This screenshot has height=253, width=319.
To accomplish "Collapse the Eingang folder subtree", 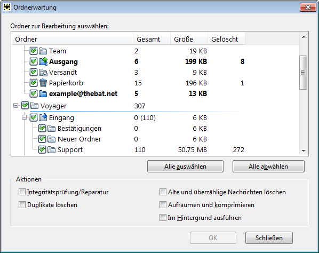I will click(x=24, y=117).
